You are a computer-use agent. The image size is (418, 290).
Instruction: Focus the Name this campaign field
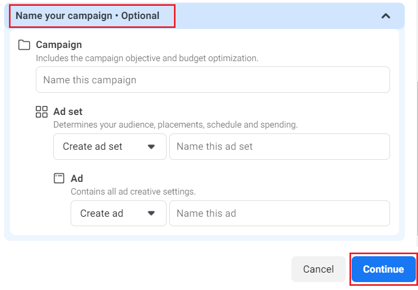(x=213, y=80)
